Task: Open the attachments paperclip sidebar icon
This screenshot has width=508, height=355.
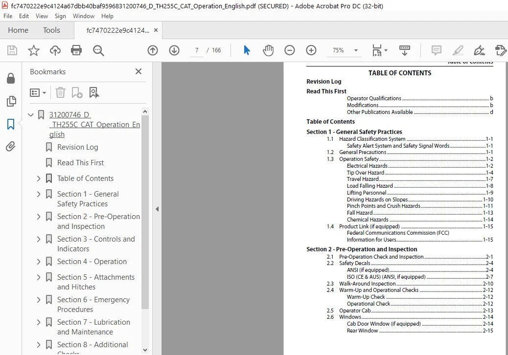Action: (11, 147)
